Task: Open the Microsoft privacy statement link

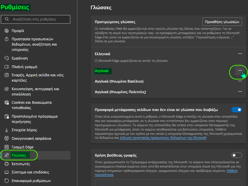Action: coord(163,138)
